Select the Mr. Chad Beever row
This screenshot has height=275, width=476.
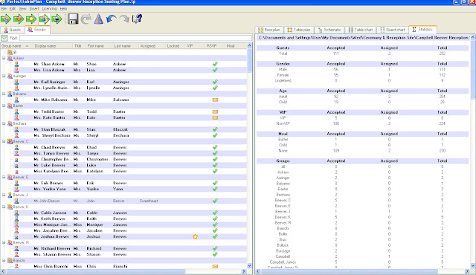click(124, 147)
